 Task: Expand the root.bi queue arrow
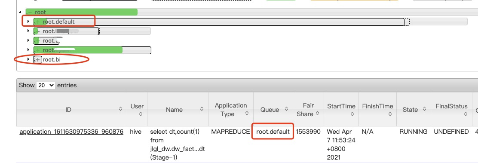coord(28,59)
